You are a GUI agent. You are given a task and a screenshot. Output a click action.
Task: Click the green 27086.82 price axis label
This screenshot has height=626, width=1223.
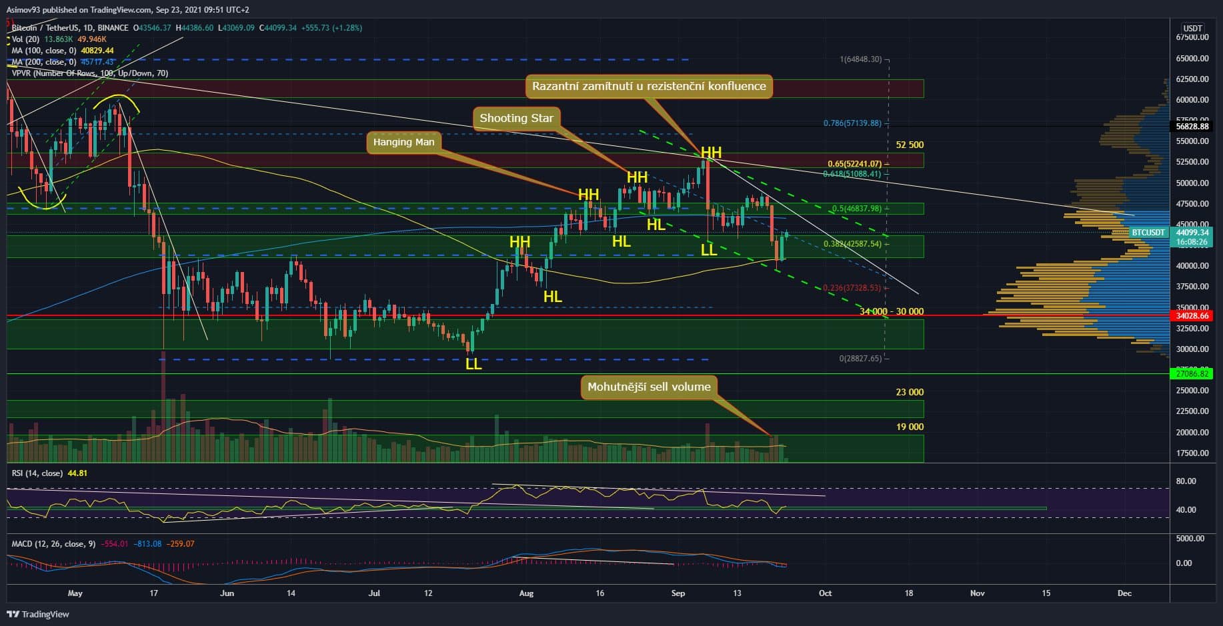pyautogui.click(x=1193, y=374)
